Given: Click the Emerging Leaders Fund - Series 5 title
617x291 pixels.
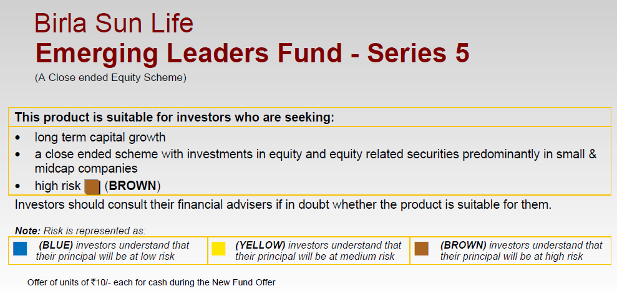Looking at the screenshot, I should 252,53.
